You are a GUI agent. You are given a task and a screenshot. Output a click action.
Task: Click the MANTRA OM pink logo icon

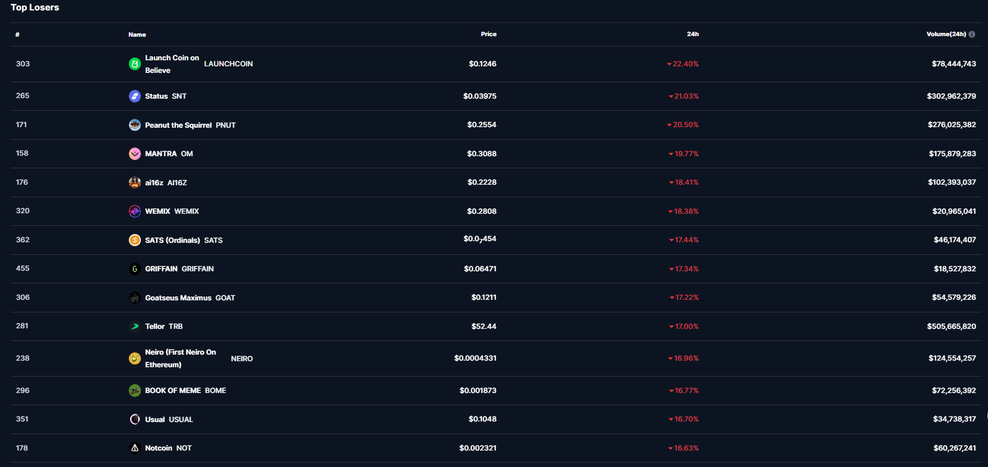tap(135, 154)
